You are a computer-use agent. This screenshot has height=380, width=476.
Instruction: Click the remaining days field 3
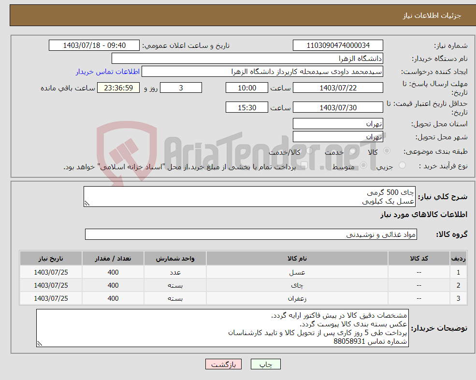[181, 88]
